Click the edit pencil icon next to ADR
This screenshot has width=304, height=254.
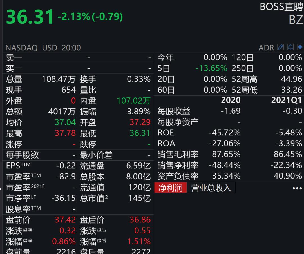point(280,47)
